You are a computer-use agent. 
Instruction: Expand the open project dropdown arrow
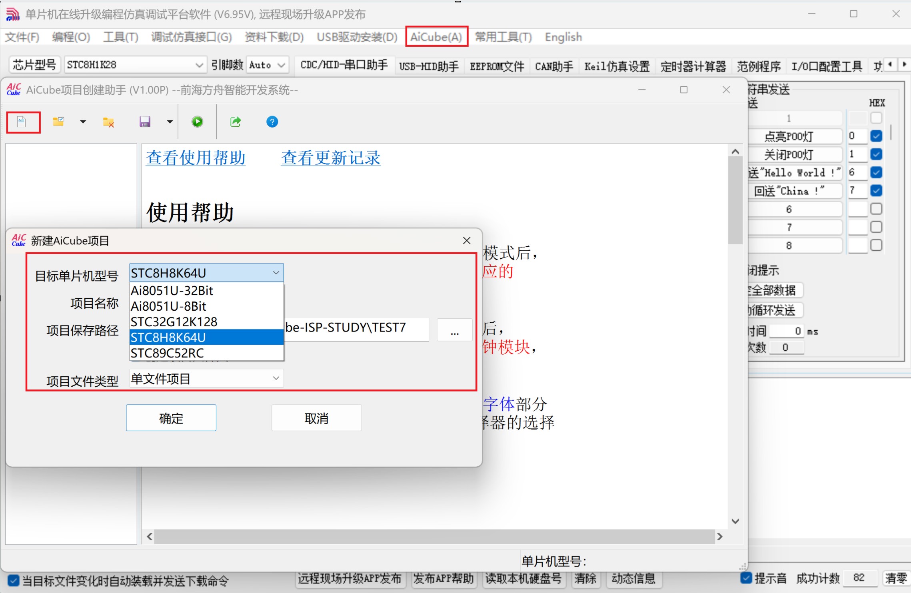tap(83, 122)
